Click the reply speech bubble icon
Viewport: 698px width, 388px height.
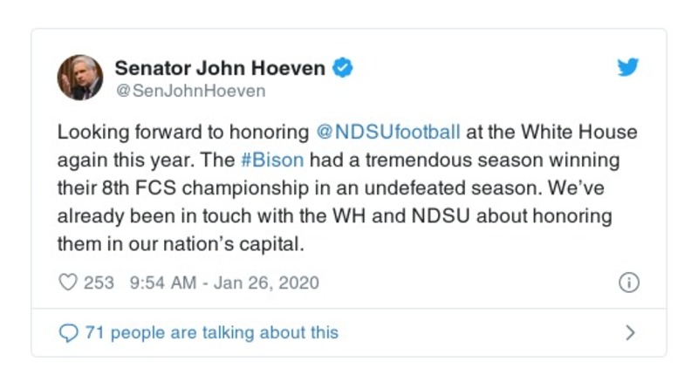point(67,332)
